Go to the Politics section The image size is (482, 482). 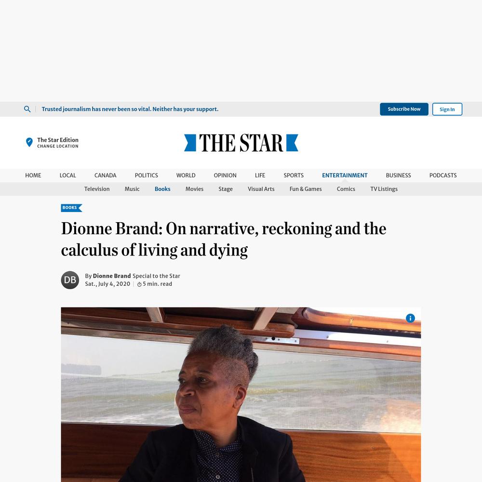[147, 175]
